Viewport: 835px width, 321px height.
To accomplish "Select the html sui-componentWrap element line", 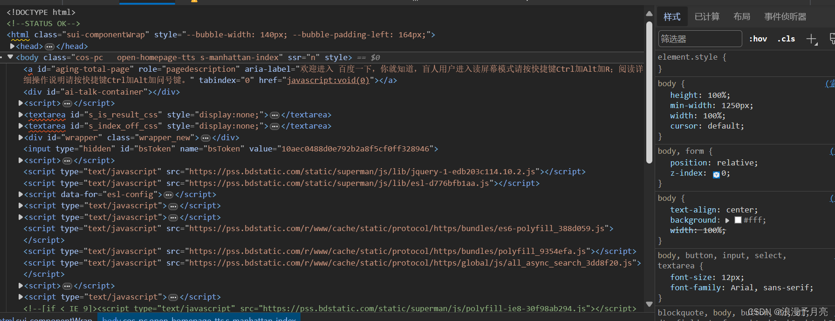I will (x=221, y=34).
